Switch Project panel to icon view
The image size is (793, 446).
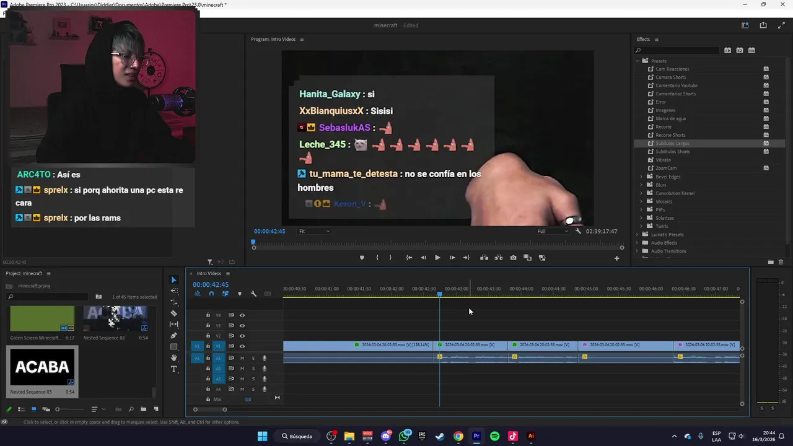coord(33,409)
